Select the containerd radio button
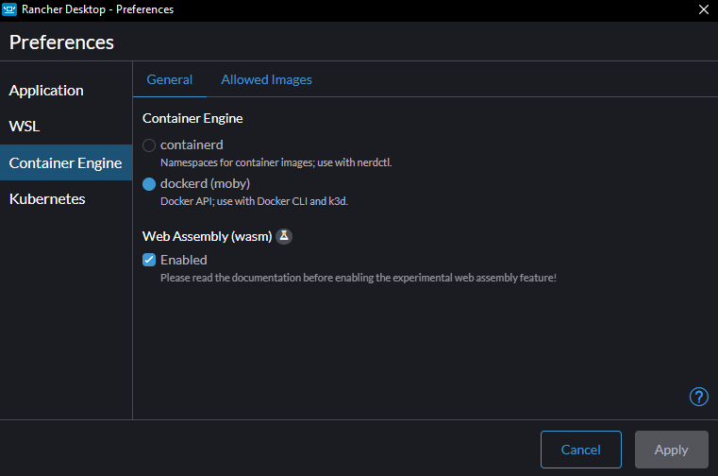Screen dimensions: 718x476 tap(149, 145)
